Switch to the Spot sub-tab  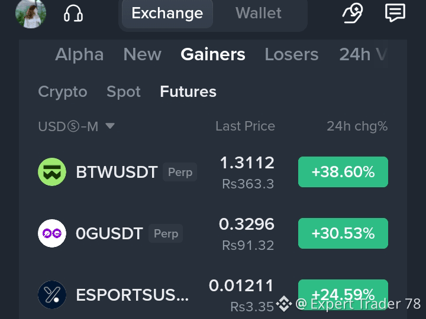[124, 92]
